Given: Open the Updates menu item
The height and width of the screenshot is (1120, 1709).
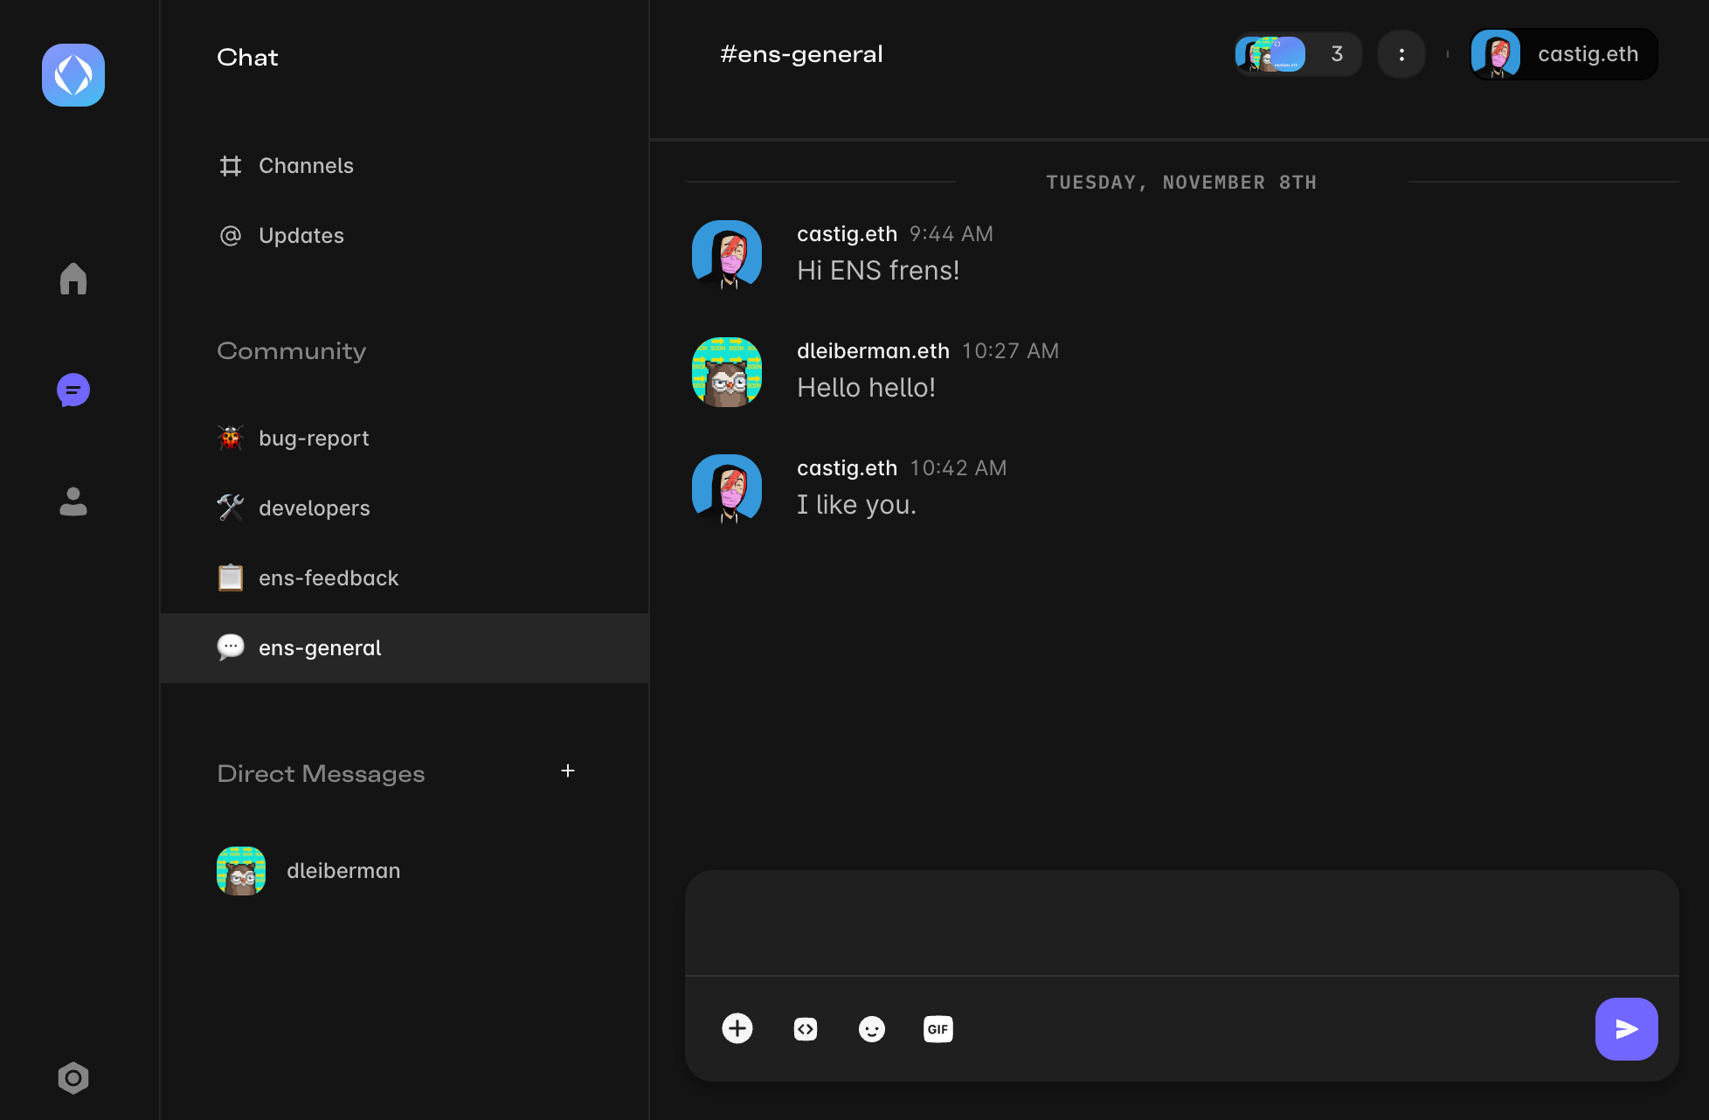Looking at the screenshot, I should coord(301,236).
